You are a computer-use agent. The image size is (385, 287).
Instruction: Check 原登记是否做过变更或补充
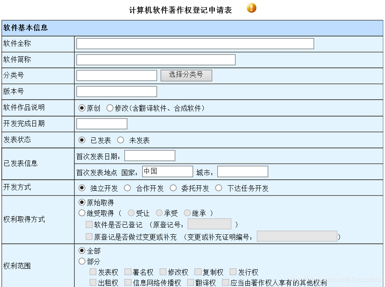click(89, 237)
